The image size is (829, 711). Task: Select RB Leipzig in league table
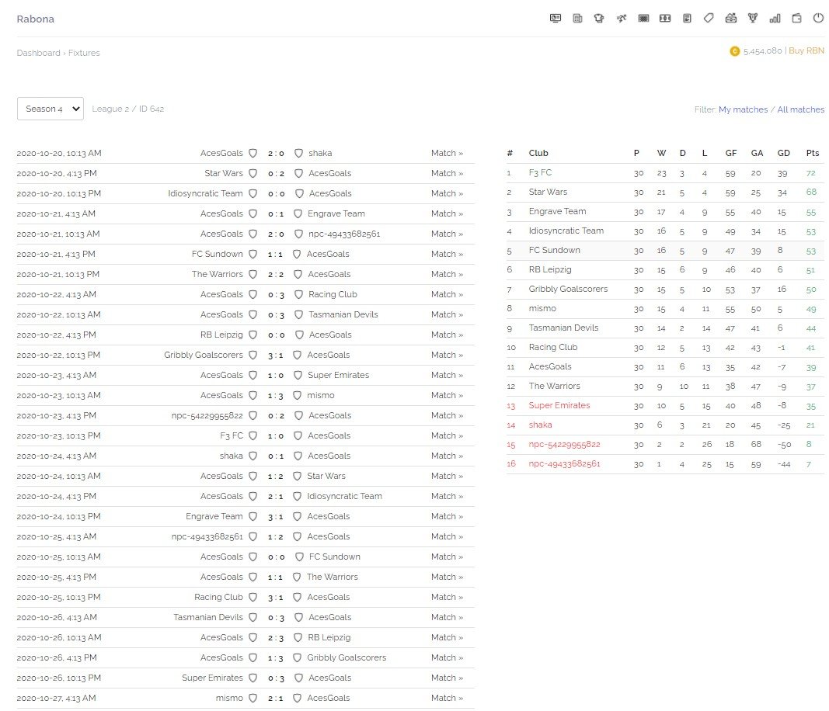pos(550,270)
